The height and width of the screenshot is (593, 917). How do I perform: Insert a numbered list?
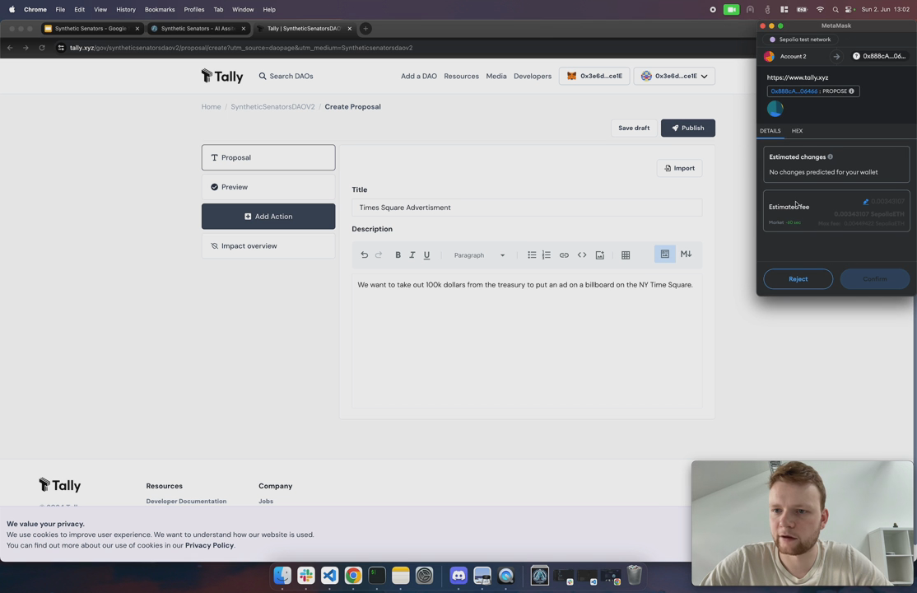point(547,254)
